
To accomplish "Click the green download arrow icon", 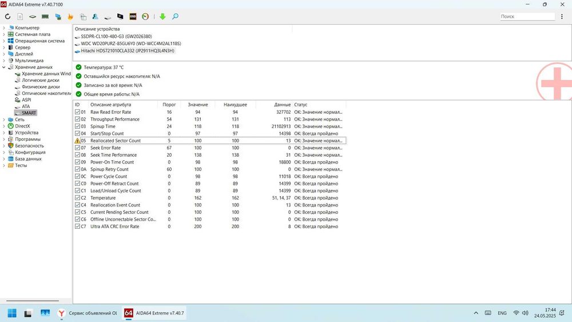I will pyautogui.click(x=162, y=17).
